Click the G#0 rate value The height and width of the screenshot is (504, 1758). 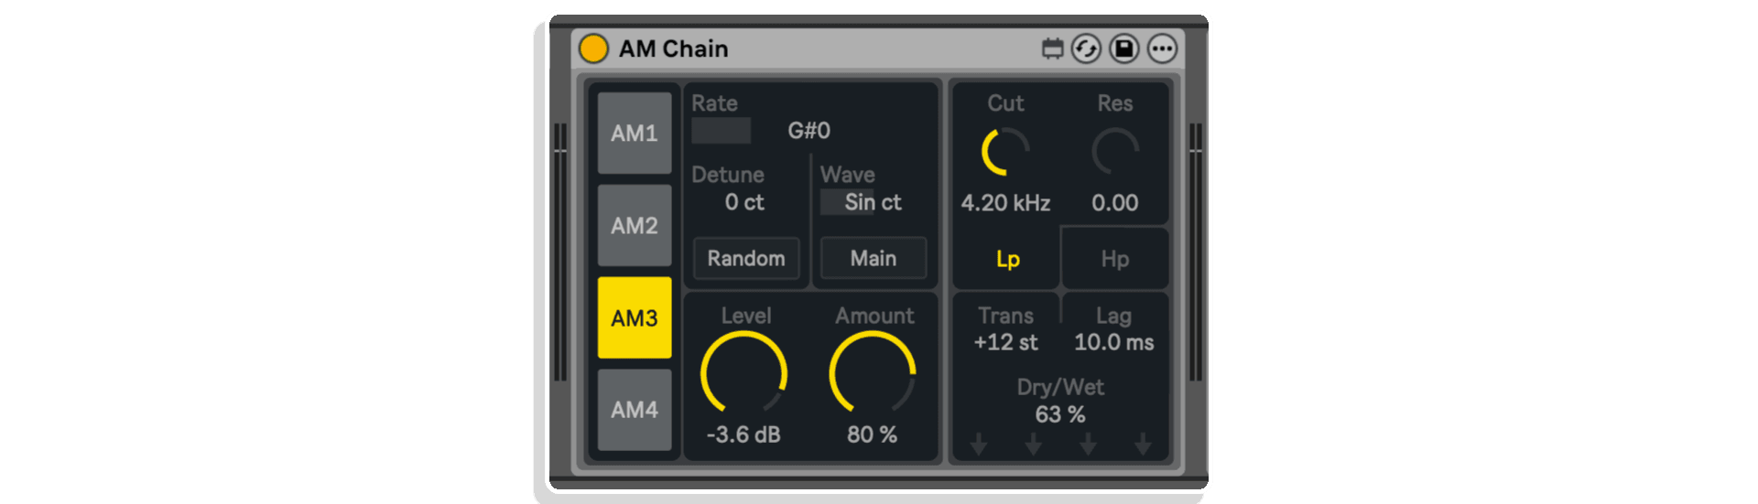point(809,131)
